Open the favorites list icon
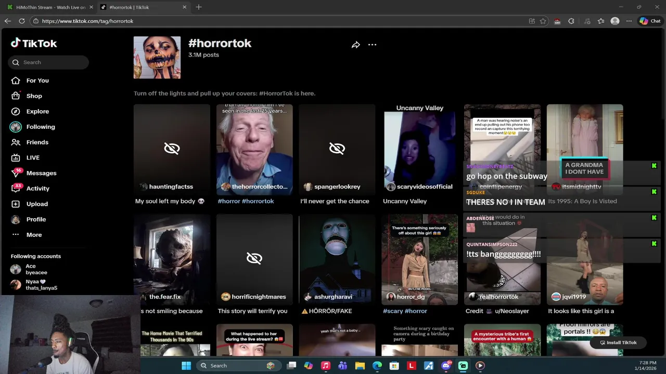This screenshot has height=374, width=666. coord(601,21)
